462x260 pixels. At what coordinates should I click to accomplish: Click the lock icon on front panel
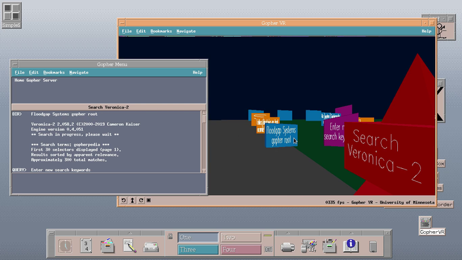[169, 237]
